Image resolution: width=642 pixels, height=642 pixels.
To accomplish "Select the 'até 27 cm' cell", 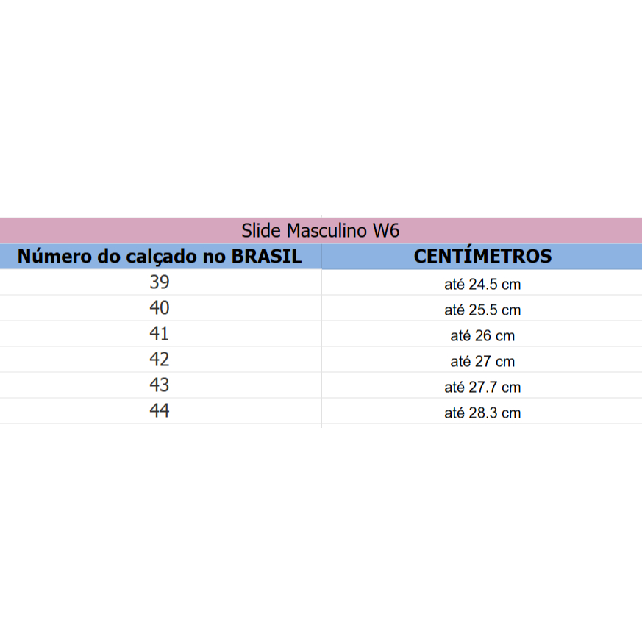I will pyautogui.click(x=482, y=361).
